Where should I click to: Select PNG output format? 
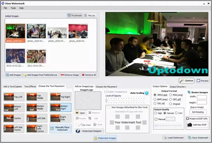[170, 95]
